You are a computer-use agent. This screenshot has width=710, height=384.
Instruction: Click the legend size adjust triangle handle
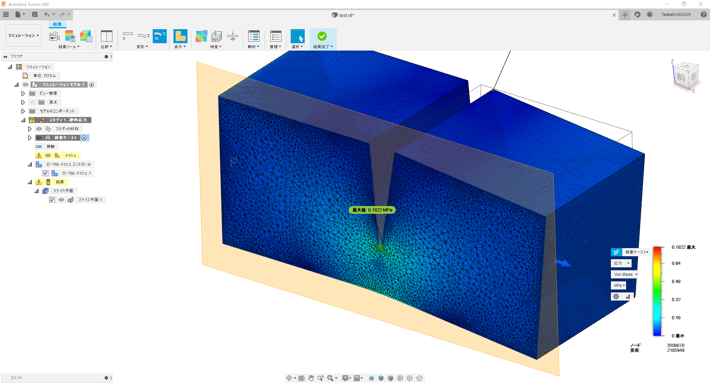pos(628,296)
